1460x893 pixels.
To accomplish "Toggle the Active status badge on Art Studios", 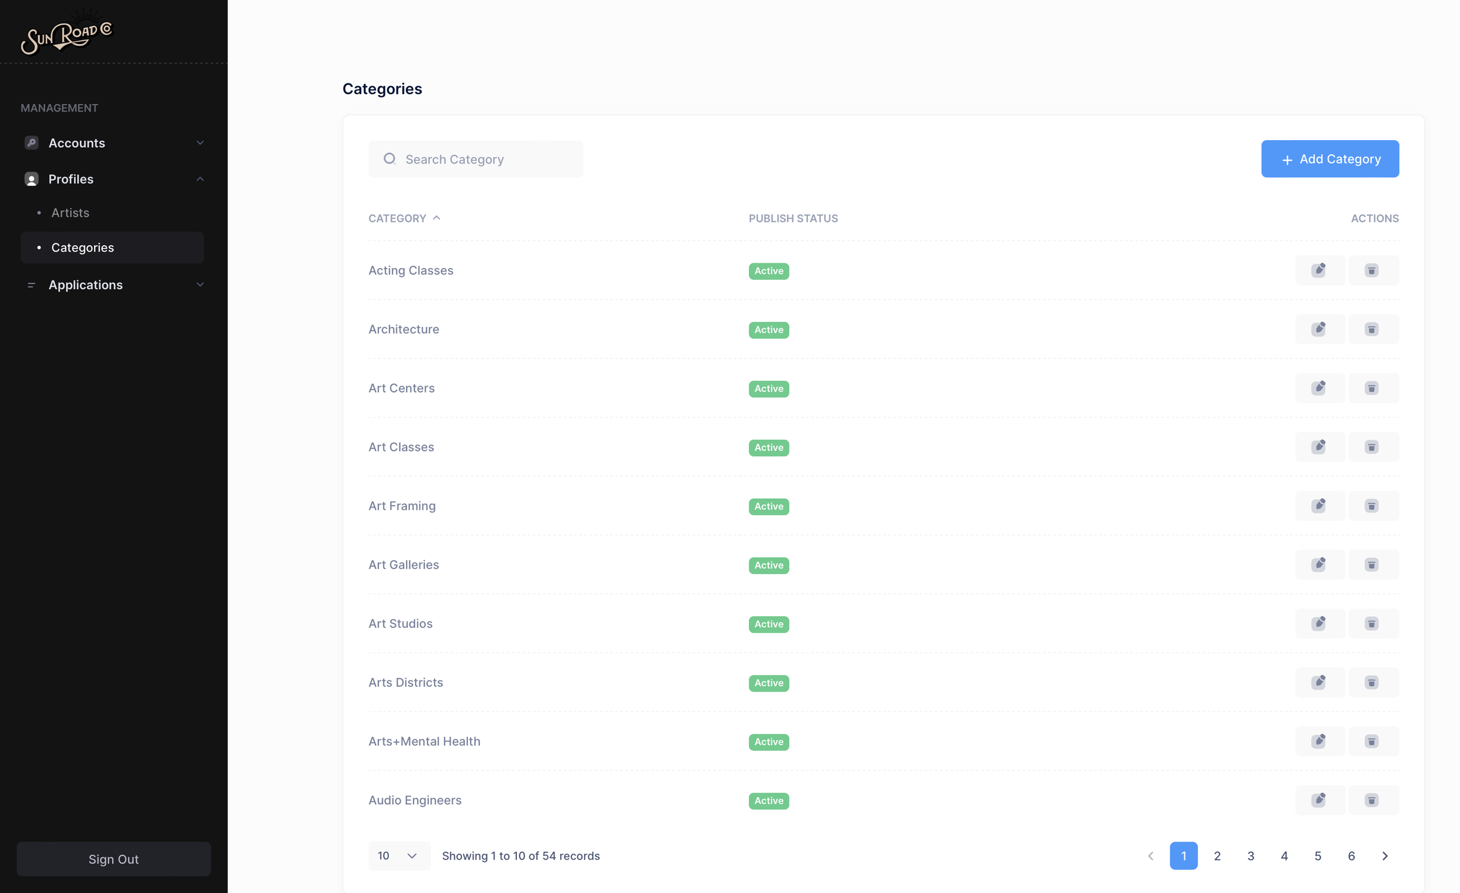I will [768, 624].
